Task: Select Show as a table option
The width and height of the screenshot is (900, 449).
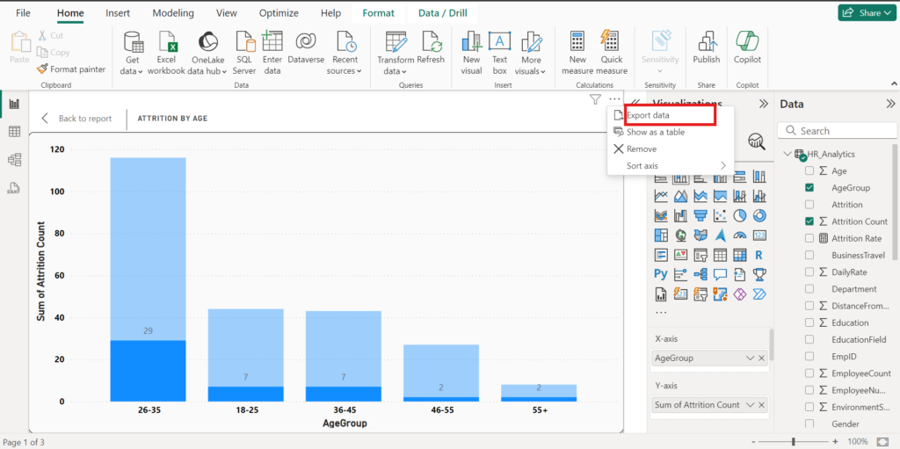Action: (670, 132)
